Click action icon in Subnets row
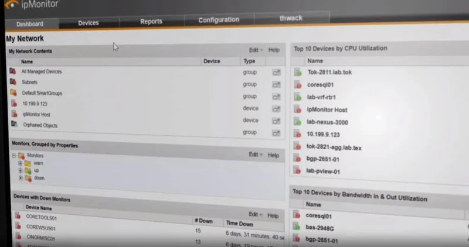 [x=276, y=85]
